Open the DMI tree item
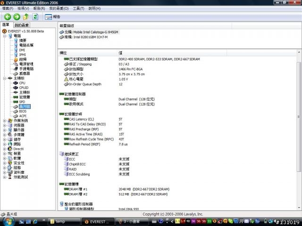 click(22, 50)
